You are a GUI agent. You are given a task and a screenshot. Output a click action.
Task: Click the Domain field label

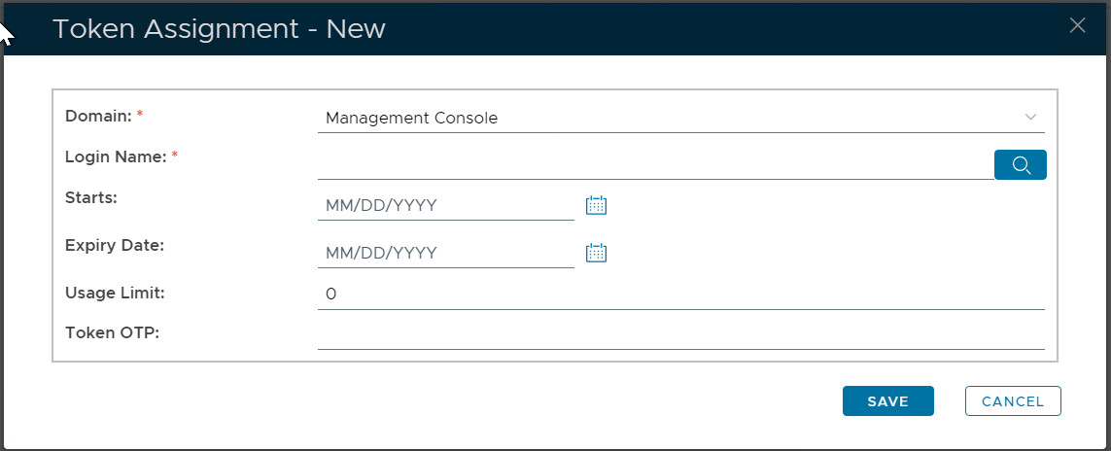point(98,117)
